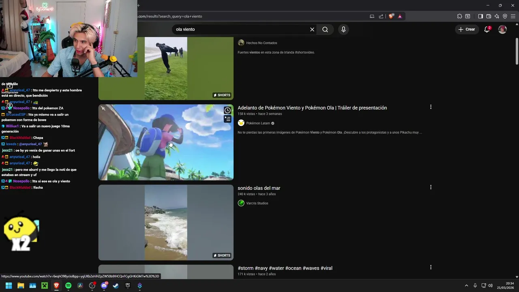Screen dimensions: 519x292
Task: Click the Pokémon Latam channel avatar
Action: 241,123
